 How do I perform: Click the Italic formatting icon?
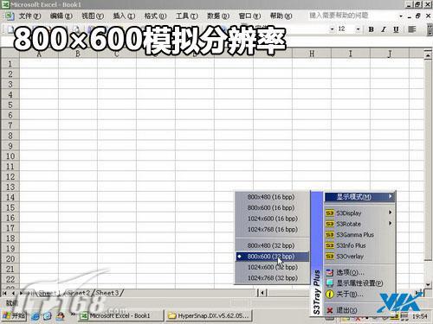pos(384,29)
